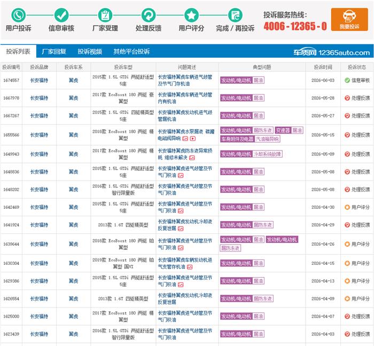Switch to the 厂家回复 tab
Image resolution: width=374 pixels, height=346 pixels.
54,51
